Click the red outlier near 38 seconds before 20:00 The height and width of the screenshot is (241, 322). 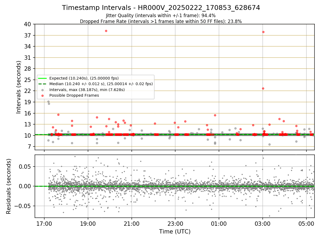106,31
